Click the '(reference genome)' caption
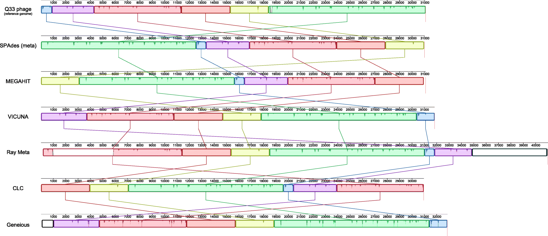The width and height of the screenshot is (548, 236). (x=18, y=14)
